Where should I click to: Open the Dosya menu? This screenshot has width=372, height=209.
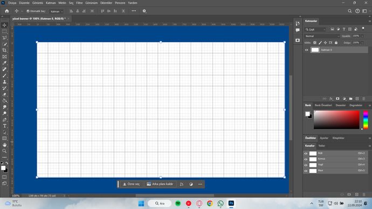pyautogui.click(x=12, y=3)
